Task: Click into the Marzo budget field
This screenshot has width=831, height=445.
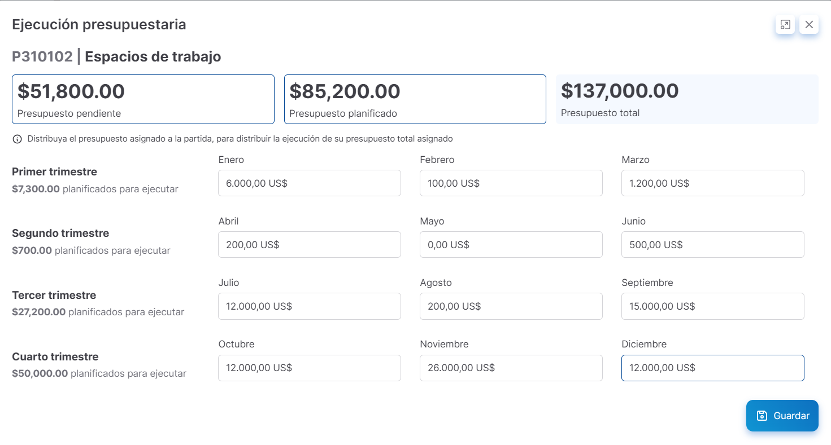Action: click(x=712, y=183)
